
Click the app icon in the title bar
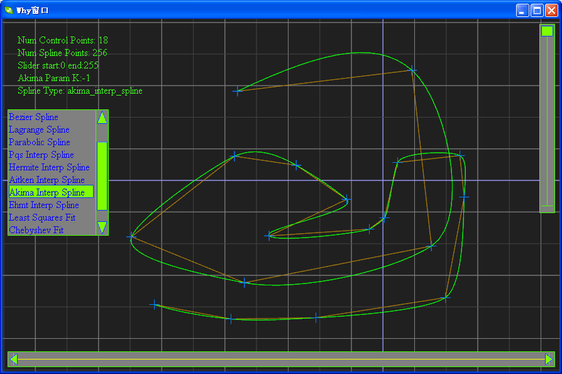tap(9, 10)
